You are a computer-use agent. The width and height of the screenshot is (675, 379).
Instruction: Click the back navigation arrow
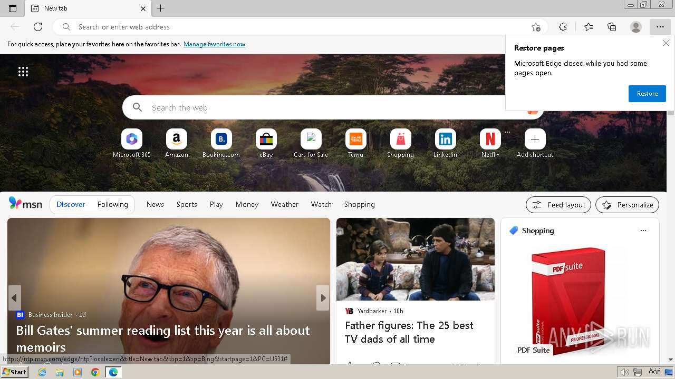point(15,27)
